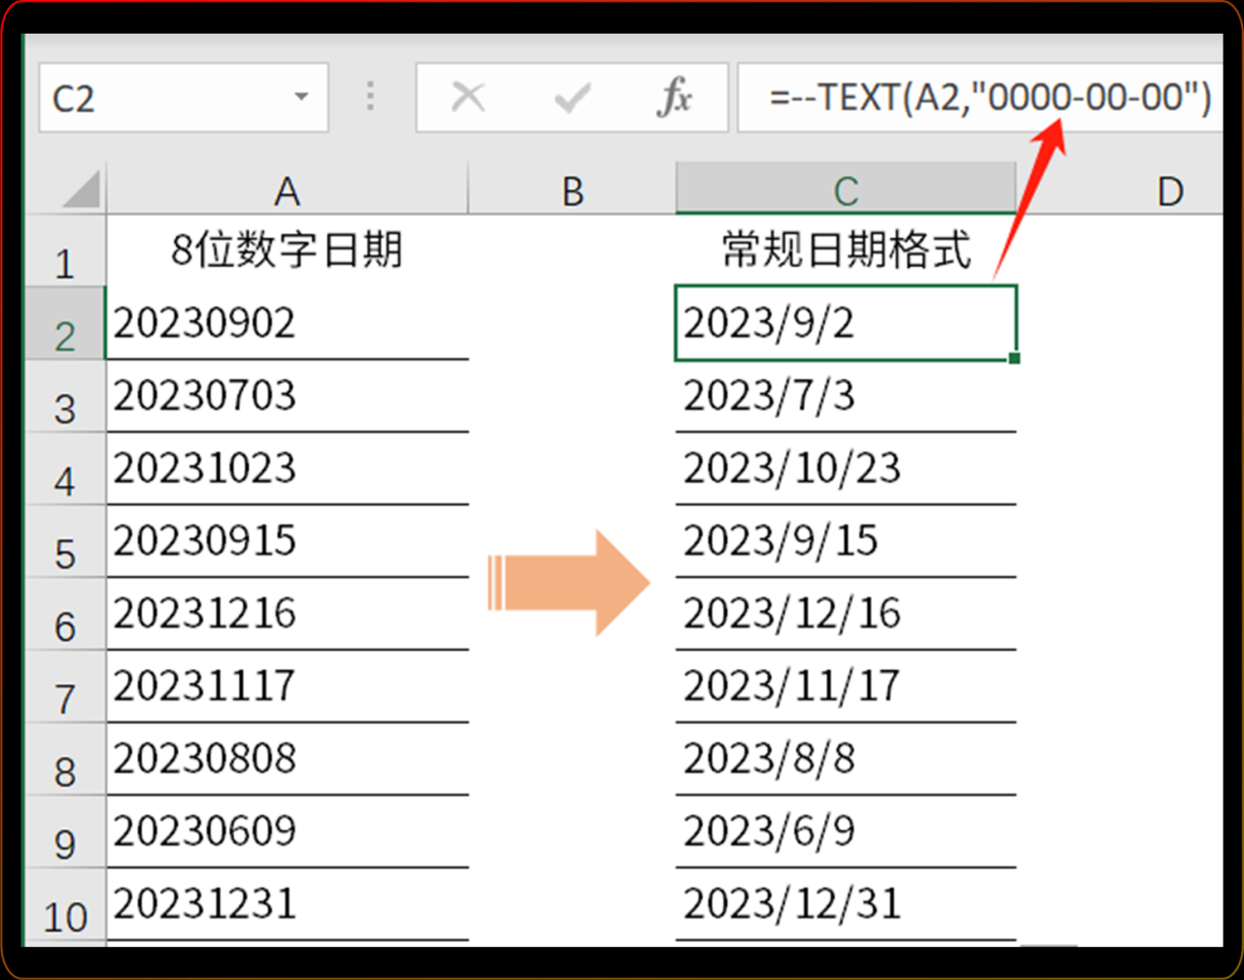Select cell containing 20230703
Image resolution: width=1244 pixels, height=980 pixels.
click(x=287, y=396)
